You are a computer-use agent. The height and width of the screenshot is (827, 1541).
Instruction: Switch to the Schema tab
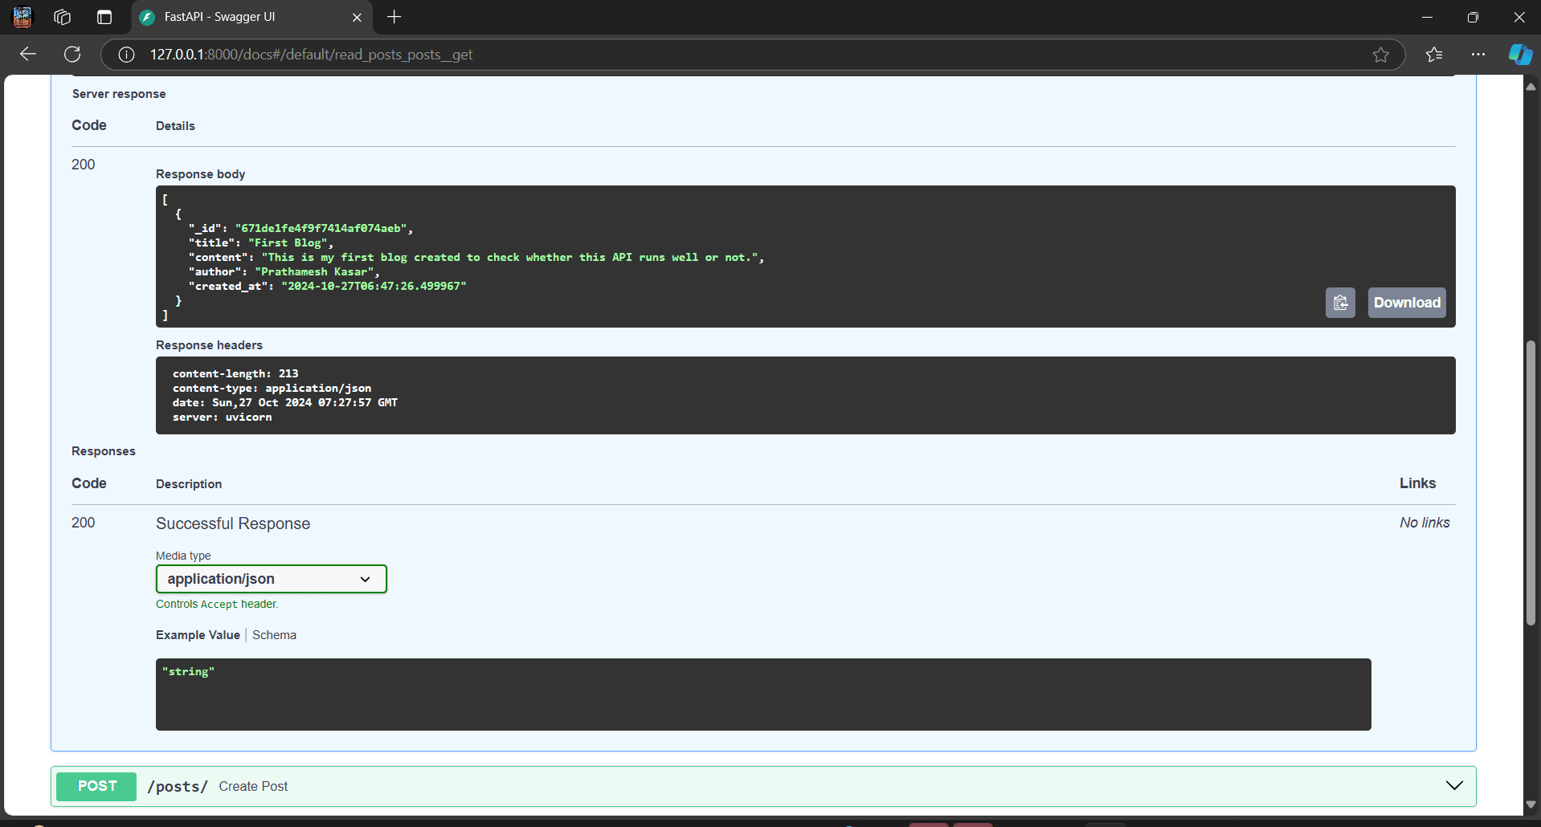pos(274,635)
